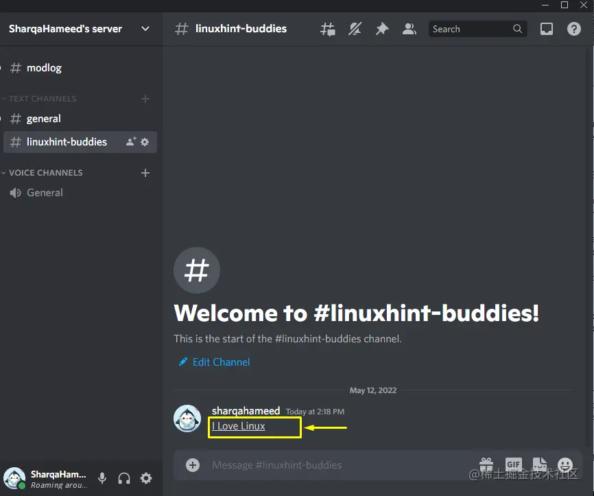Toggle notification settings bell icon
This screenshot has width=594, height=496.
click(355, 29)
